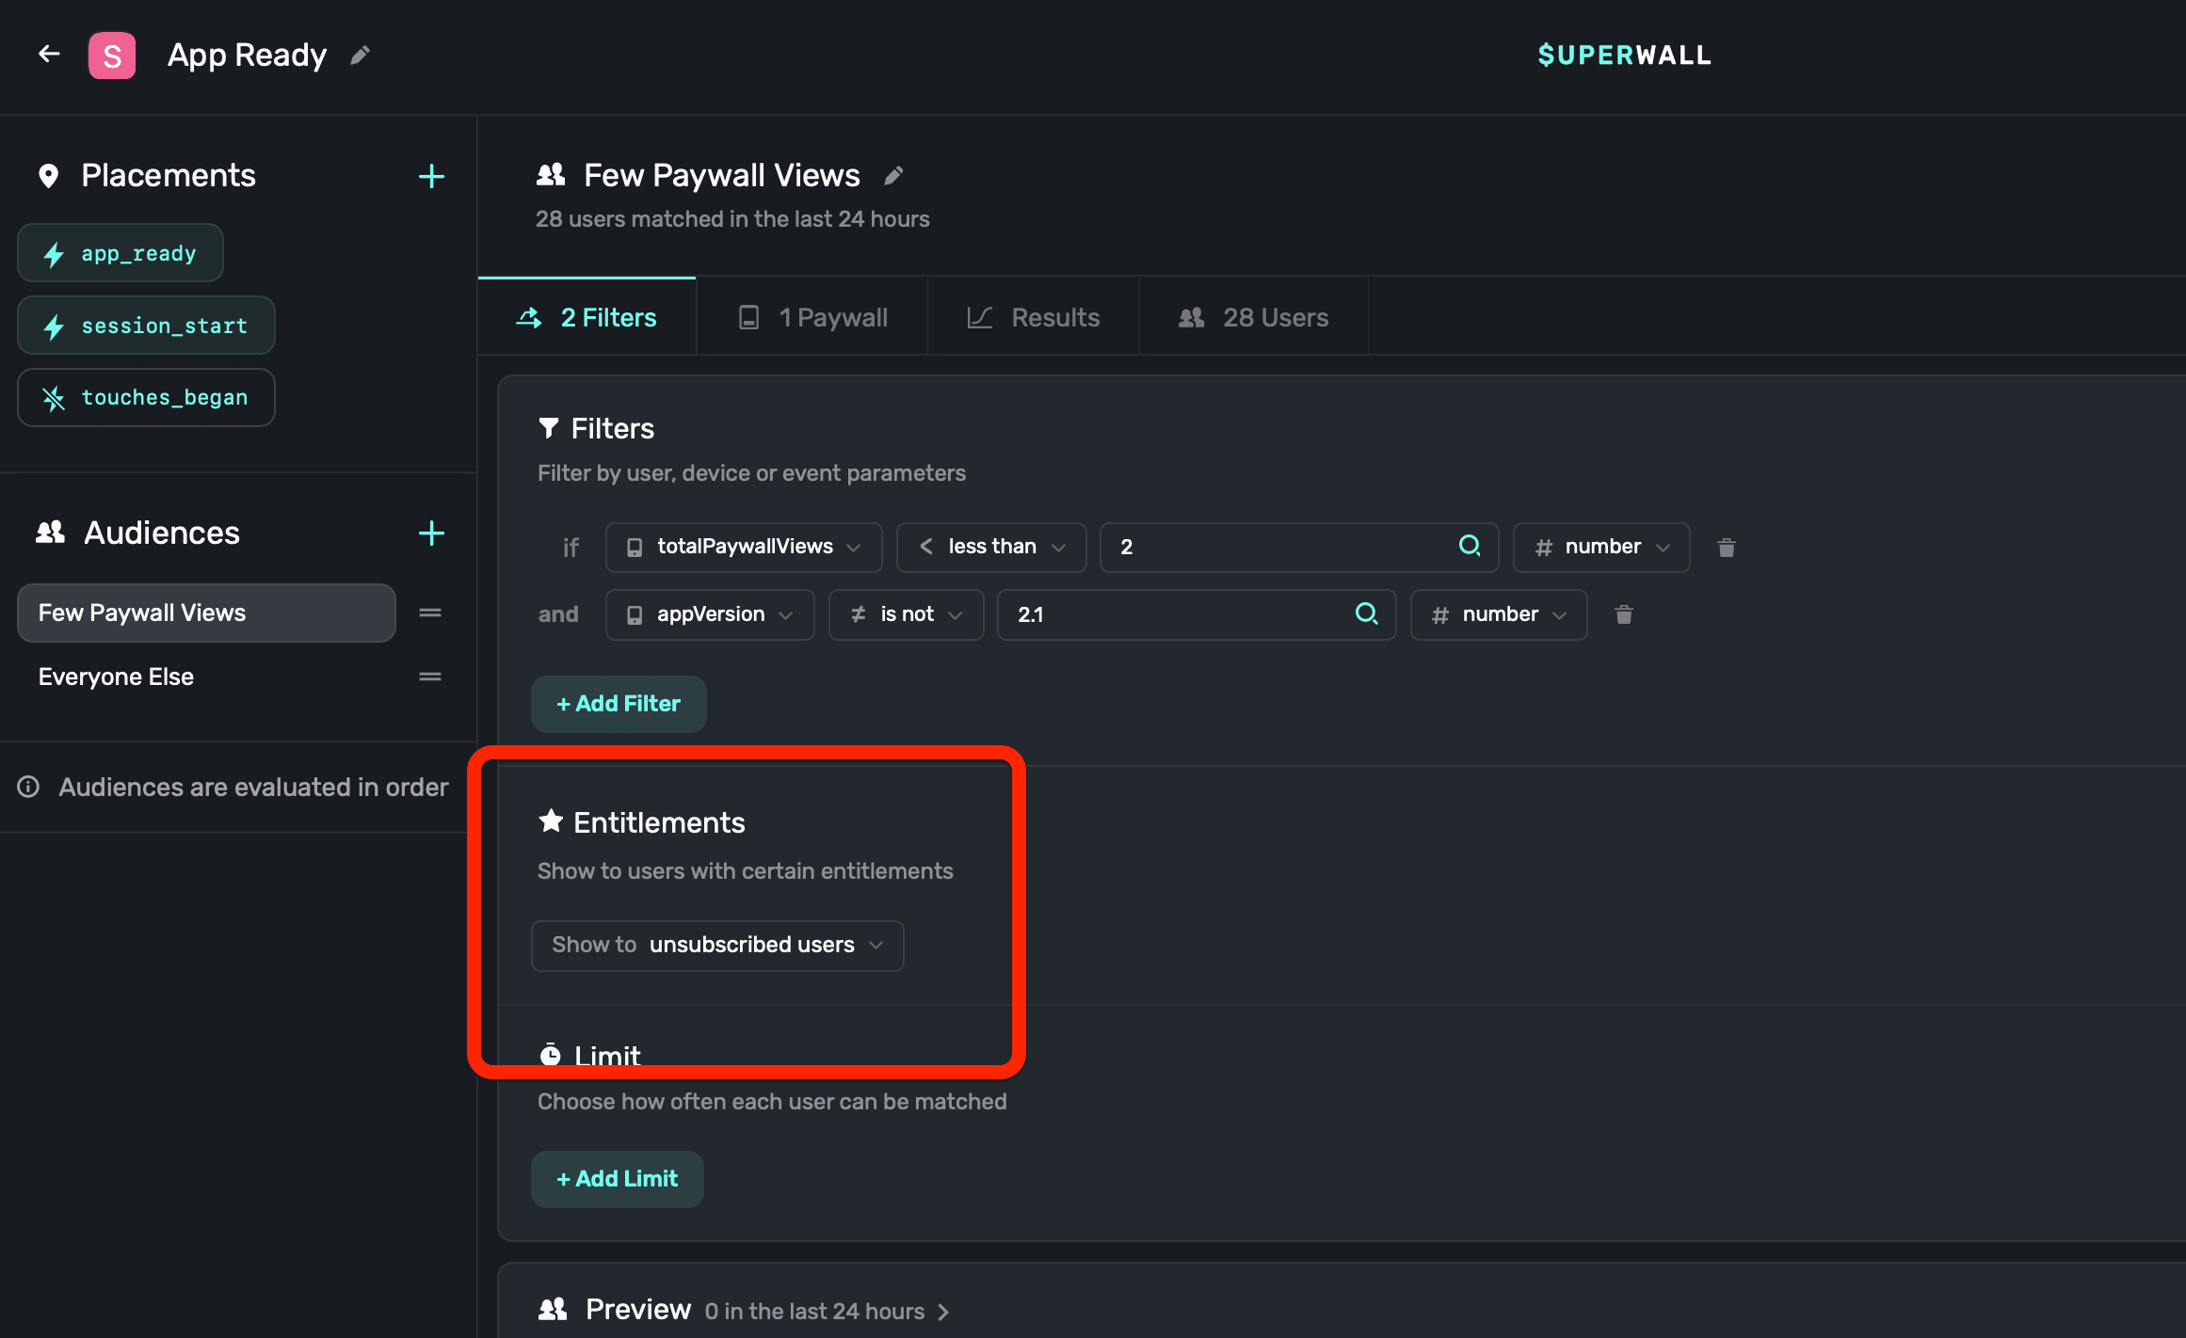The height and width of the screenshot is (1338, 2186).
Task: Add a new placement with plus icon
Action: [431, 176]
